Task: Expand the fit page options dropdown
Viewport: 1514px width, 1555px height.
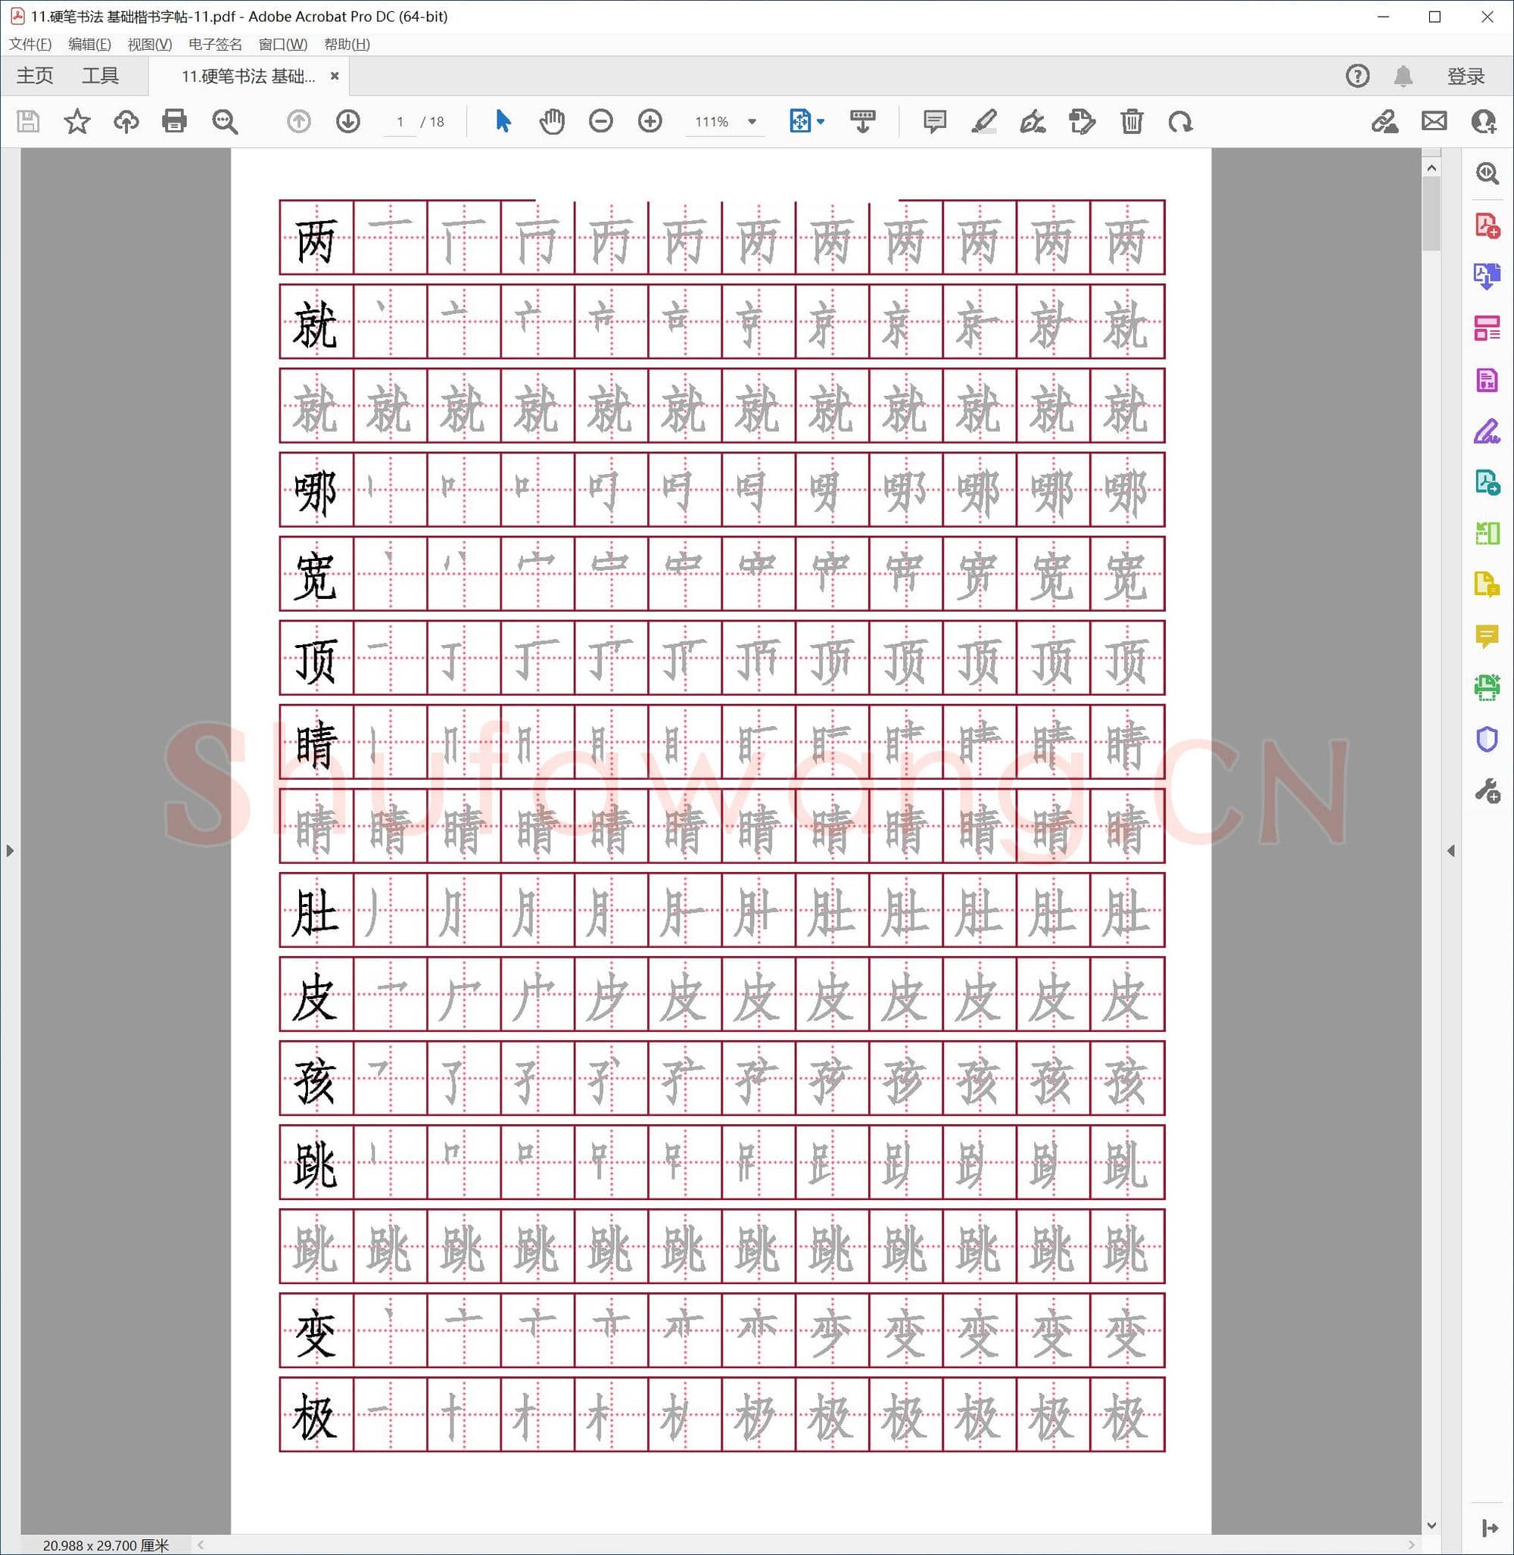Action: coord(821,122)
